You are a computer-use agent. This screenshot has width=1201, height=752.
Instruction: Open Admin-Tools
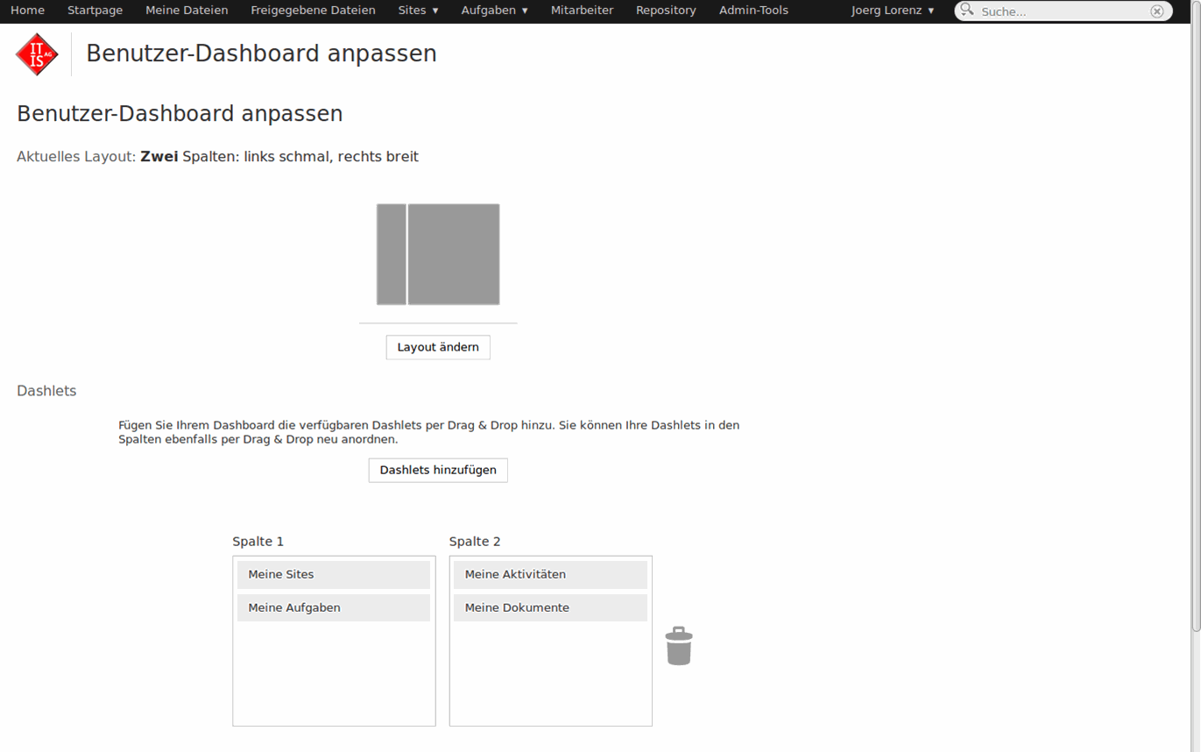[x=753, y=11]
